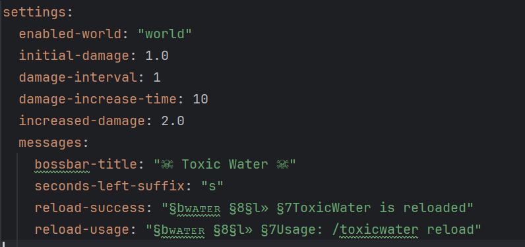Click the "world" string value

point(165,34)
